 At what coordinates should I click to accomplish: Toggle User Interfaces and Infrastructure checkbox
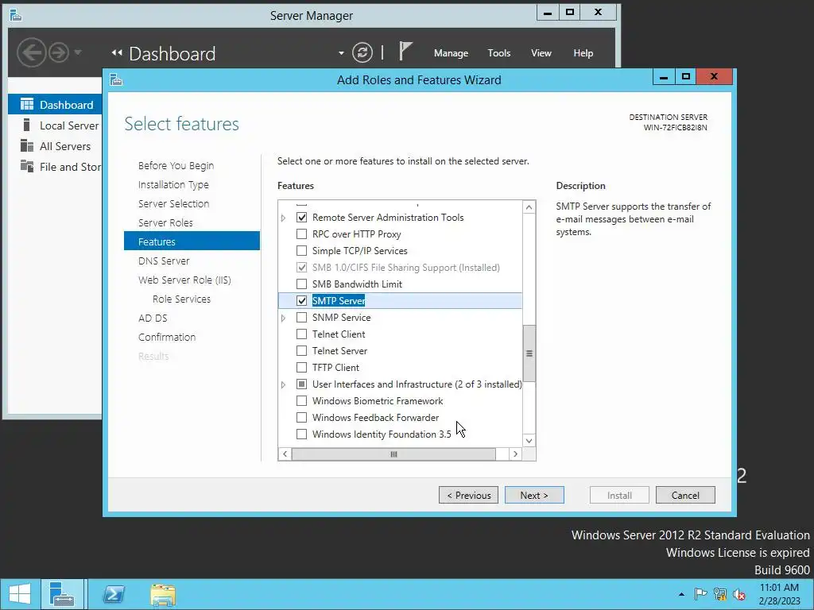tap(301, 384)
